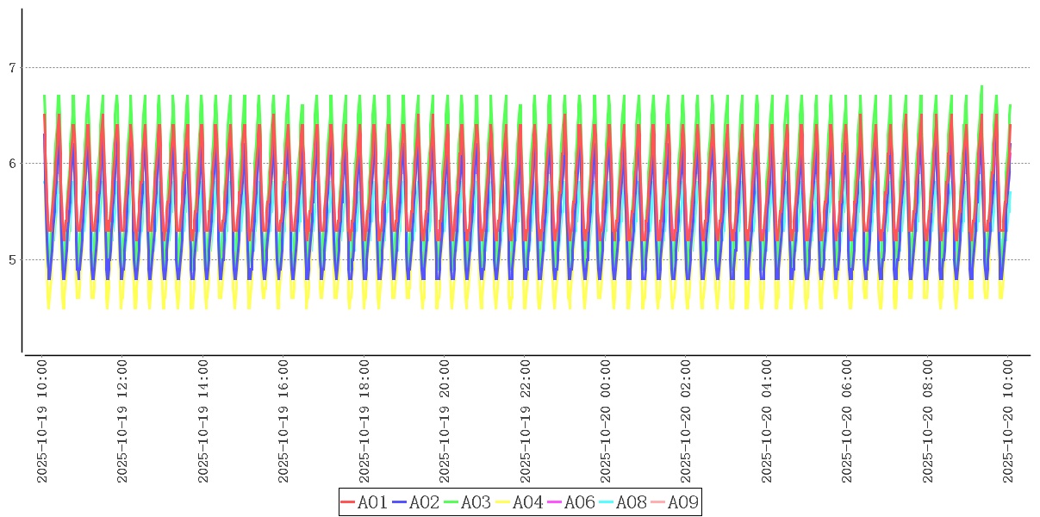
Task: Click the magenta line marker for A06
Action: coord(555,502)
